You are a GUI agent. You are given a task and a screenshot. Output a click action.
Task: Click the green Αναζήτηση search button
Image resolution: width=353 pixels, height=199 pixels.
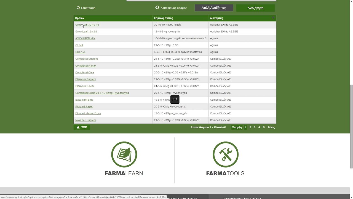coord(255,8)
